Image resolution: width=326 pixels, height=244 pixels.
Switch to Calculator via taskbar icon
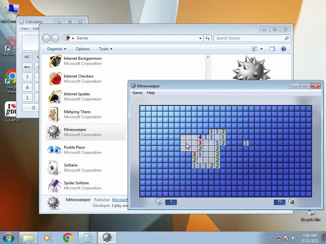click(87, 238)
